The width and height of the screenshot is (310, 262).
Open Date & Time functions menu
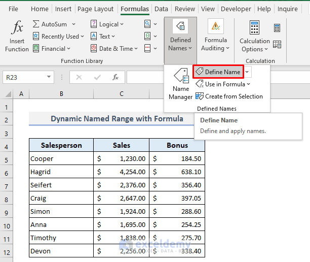114,49
